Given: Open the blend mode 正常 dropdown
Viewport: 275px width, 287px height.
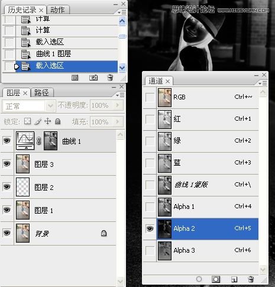Looking at the screenshot, I should click(x=28, y=106).
